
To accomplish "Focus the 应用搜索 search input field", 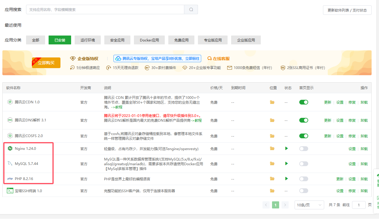I will click(x=105, y=9).
